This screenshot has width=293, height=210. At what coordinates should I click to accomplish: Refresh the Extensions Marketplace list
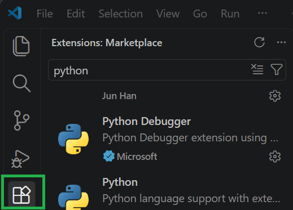tap(259, 42)
